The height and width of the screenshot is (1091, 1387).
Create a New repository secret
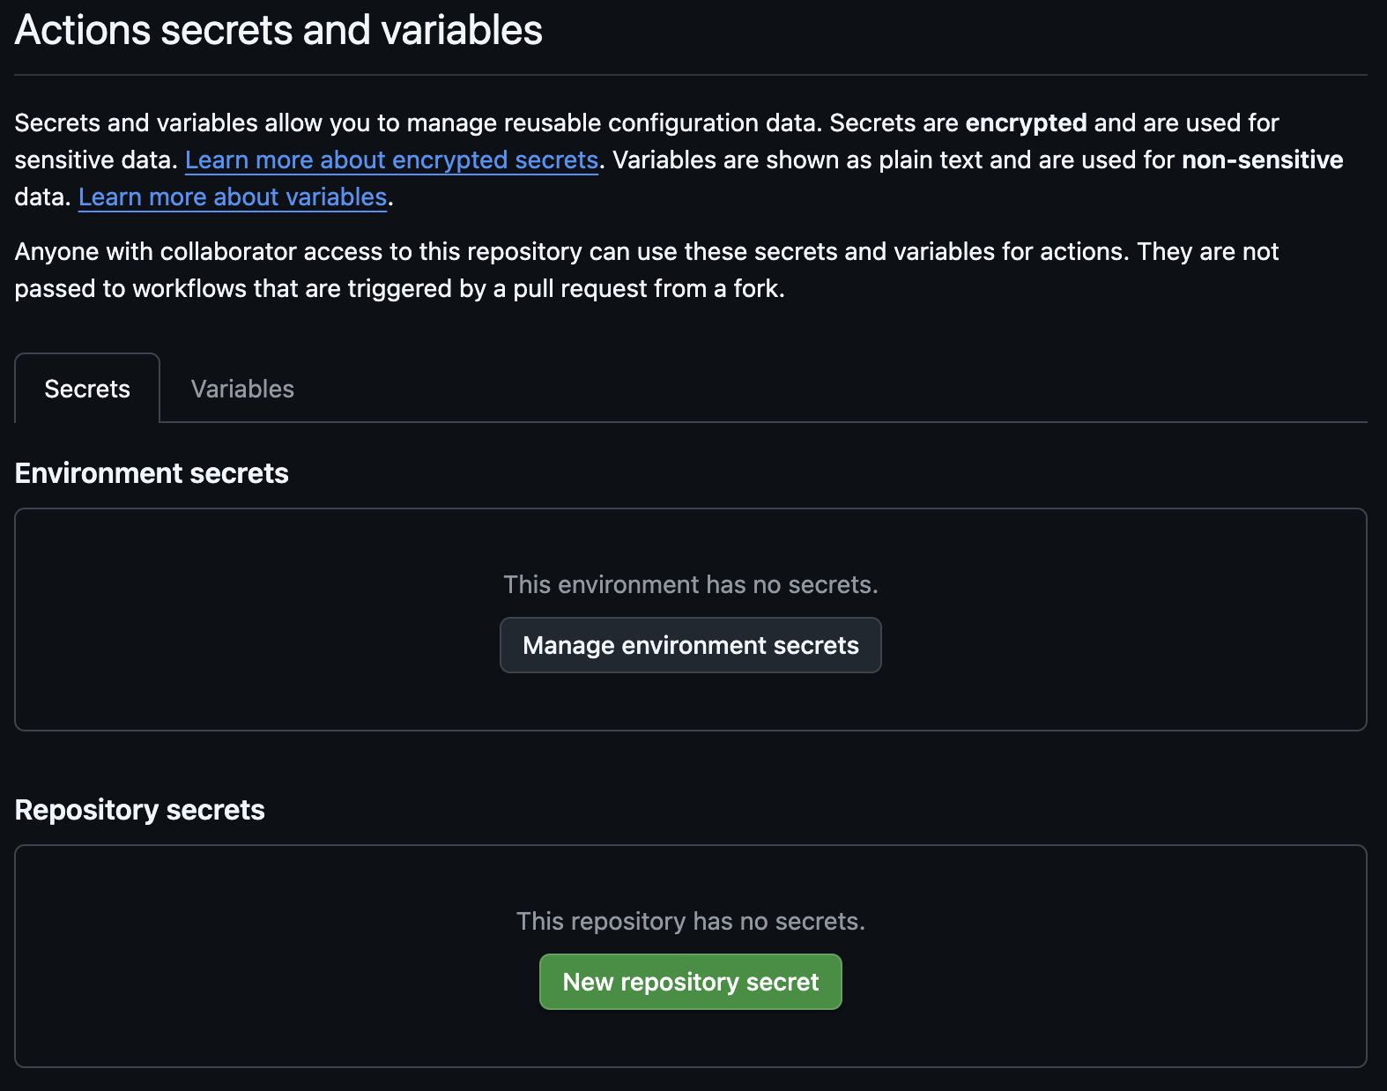click(x=690, y=982)
